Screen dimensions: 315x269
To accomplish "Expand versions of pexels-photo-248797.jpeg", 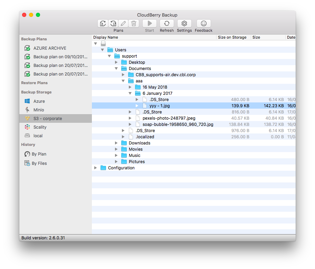I will pos(130,118).
